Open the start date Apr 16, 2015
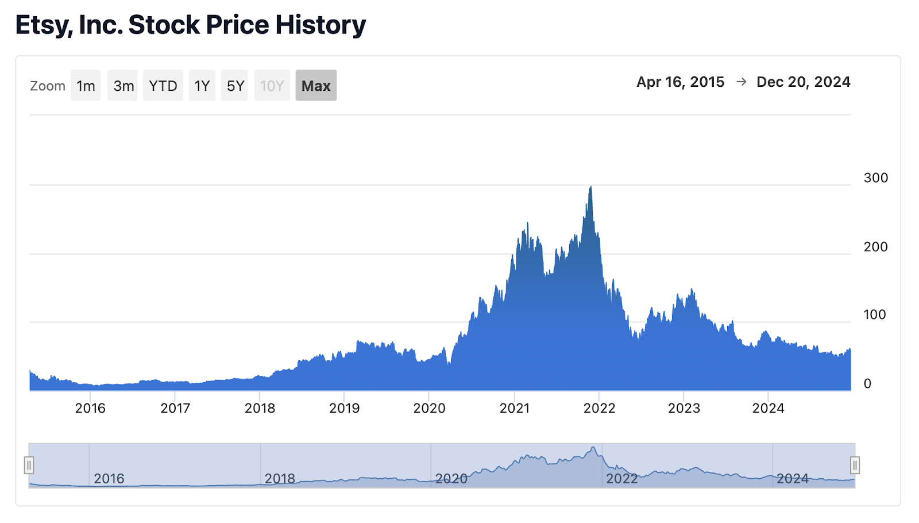The height and width of the screenshot is (523, 919). tap(681, 82)
